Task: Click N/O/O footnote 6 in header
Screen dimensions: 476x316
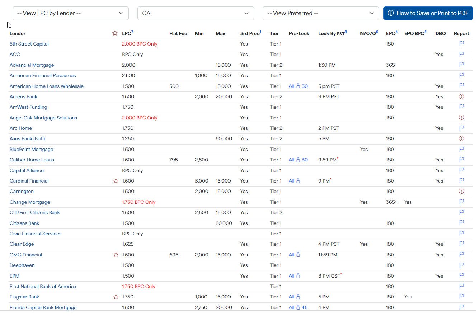Action: [377, 32]
